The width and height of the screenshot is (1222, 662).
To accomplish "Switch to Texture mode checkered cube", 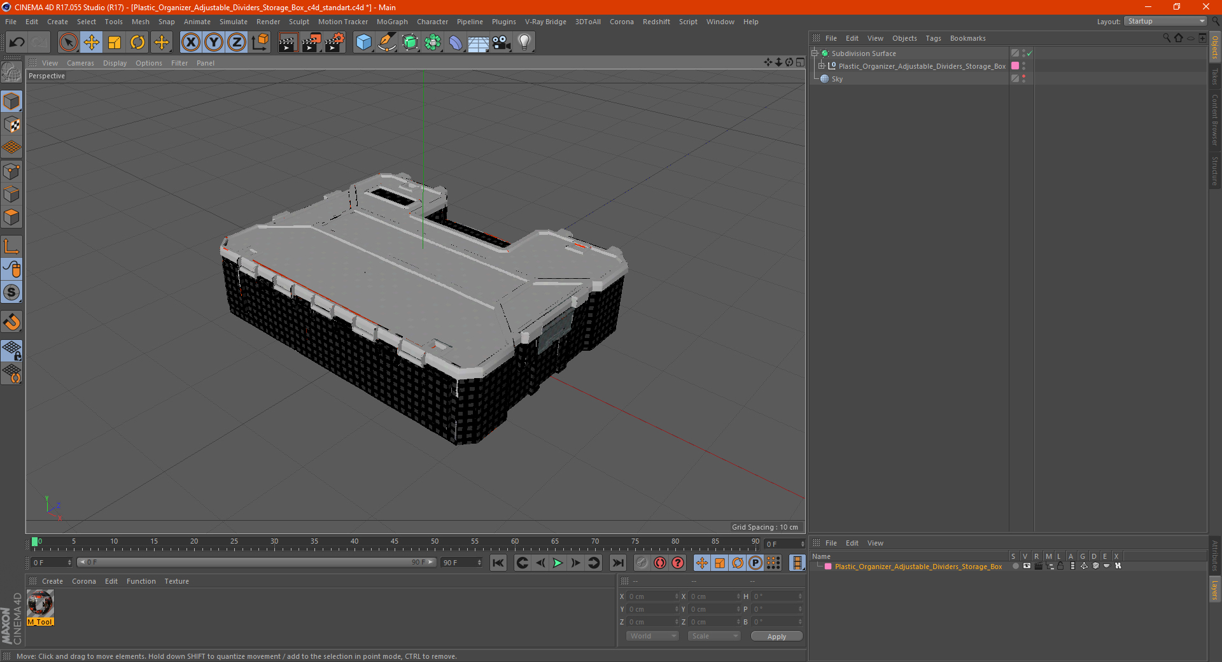I will (11, 125).
